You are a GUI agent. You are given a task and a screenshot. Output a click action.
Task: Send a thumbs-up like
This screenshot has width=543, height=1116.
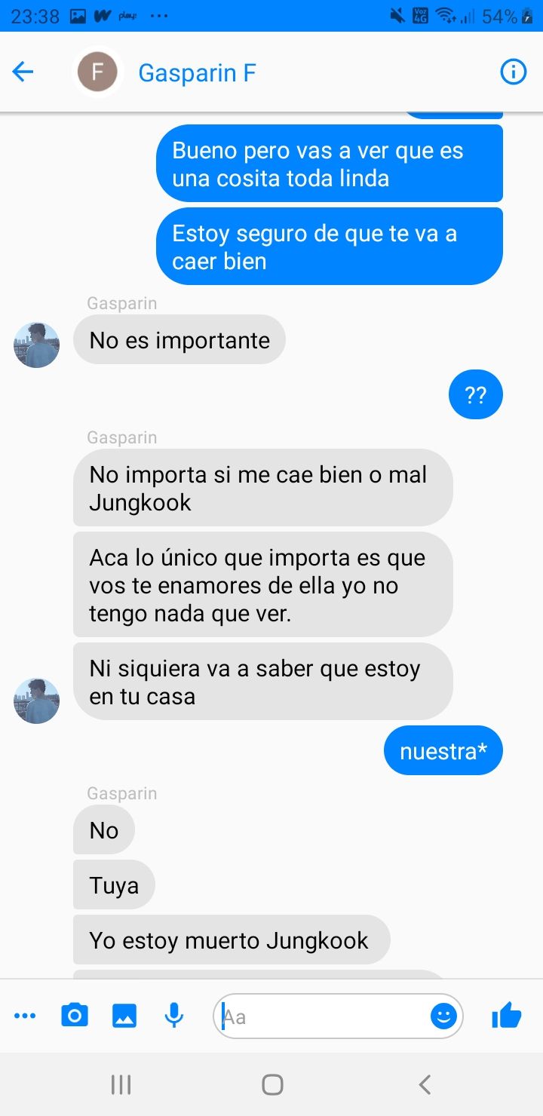pyautogui.click(x=506, y=1016)
